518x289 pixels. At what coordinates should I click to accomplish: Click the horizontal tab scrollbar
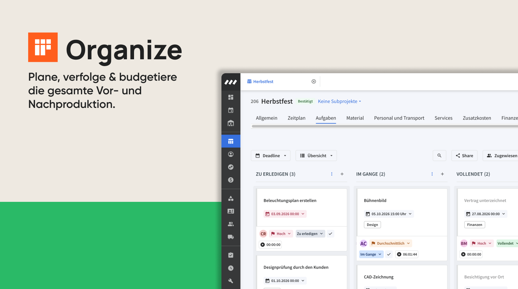(385, 126)
